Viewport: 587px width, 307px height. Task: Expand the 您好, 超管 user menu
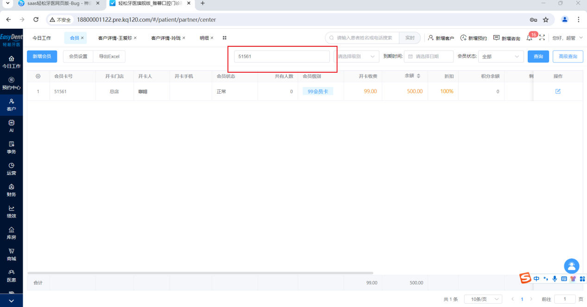568,38
